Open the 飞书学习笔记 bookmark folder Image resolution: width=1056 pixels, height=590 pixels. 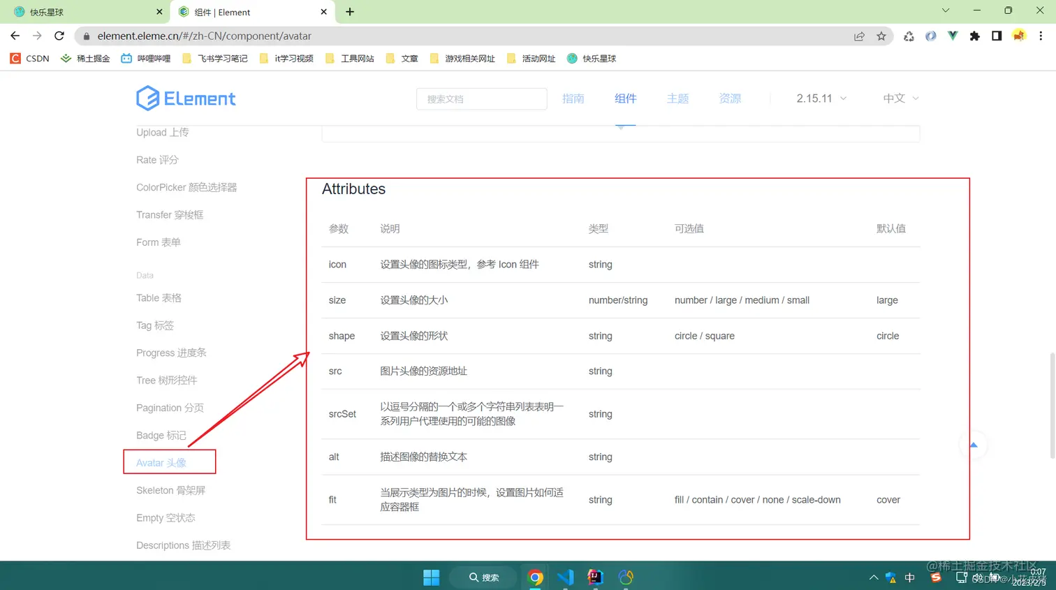pos(215,59)
